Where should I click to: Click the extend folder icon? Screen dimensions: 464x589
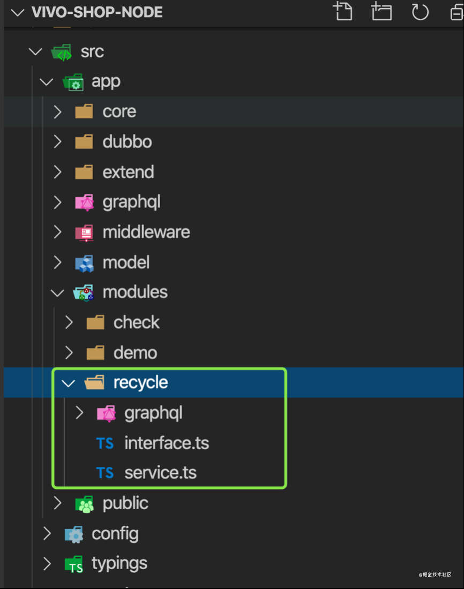(84, 172)
